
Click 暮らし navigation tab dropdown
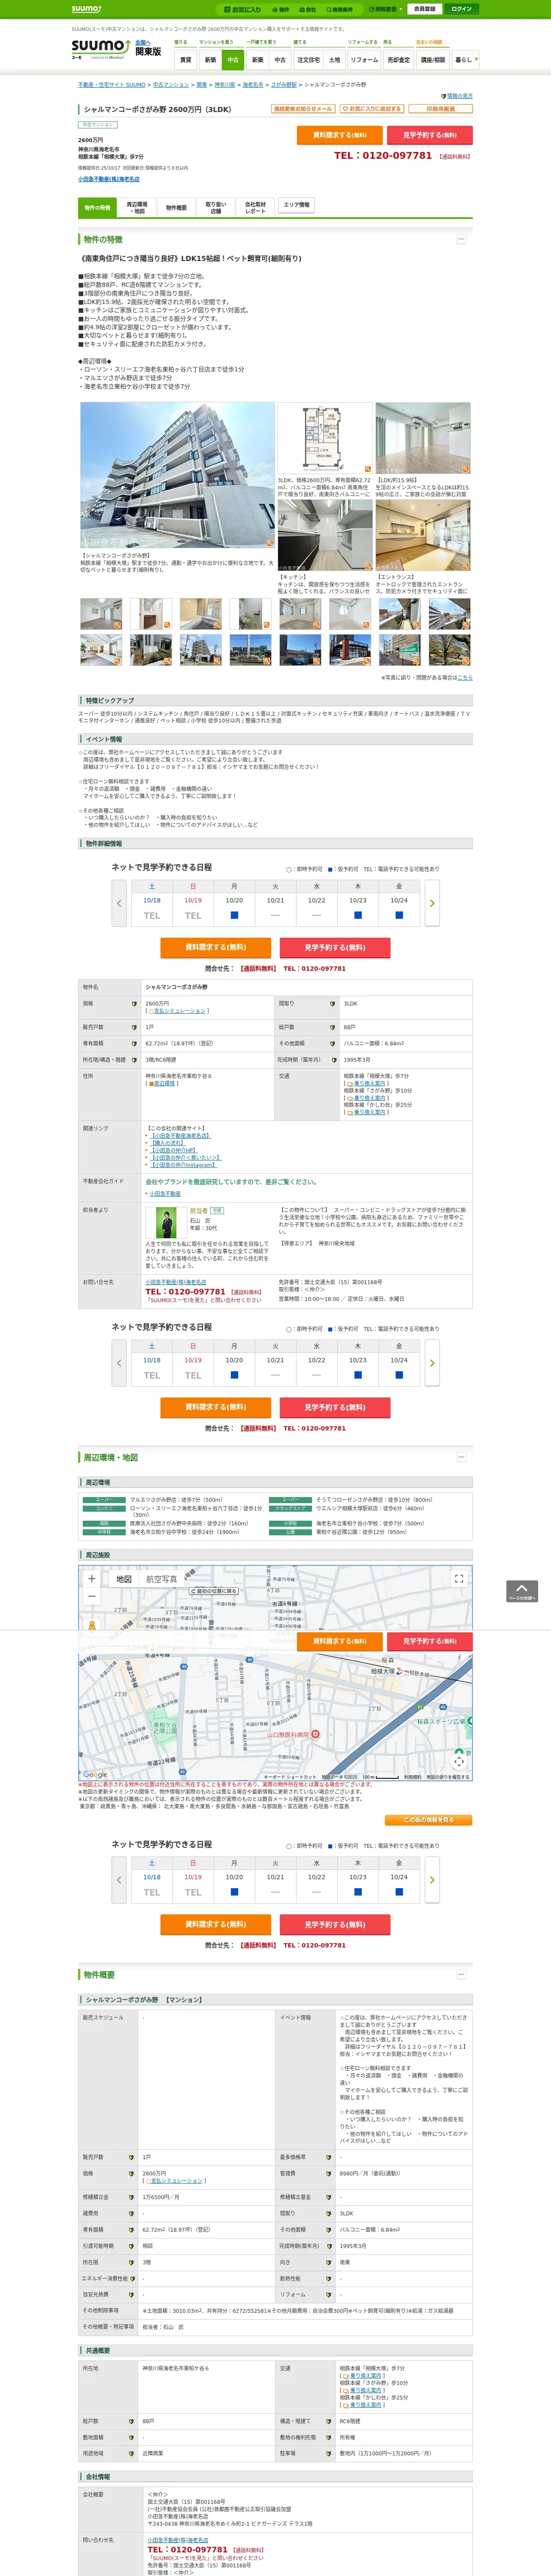[465, 60]
